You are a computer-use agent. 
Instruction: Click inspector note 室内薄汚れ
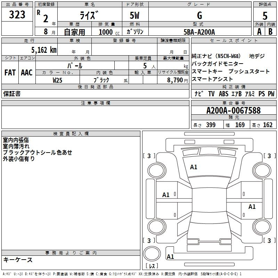point(16,146)
